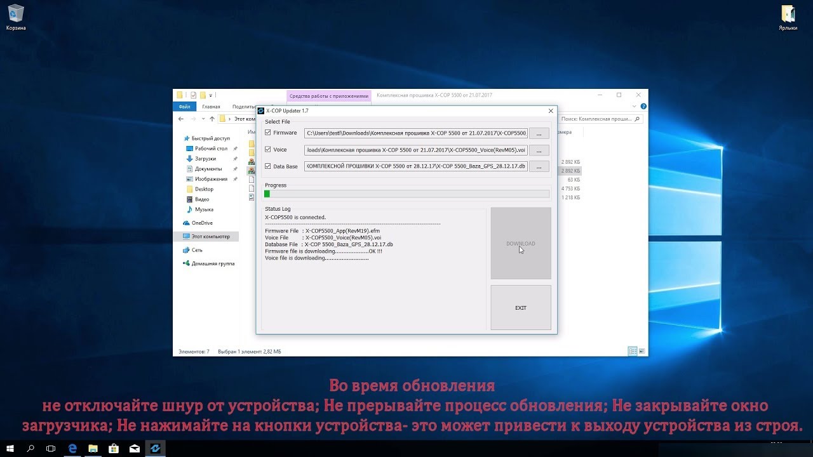Open the Desktop folder in the navigation pane
Viewport: 813px width, 457px height.
point(204,189)
